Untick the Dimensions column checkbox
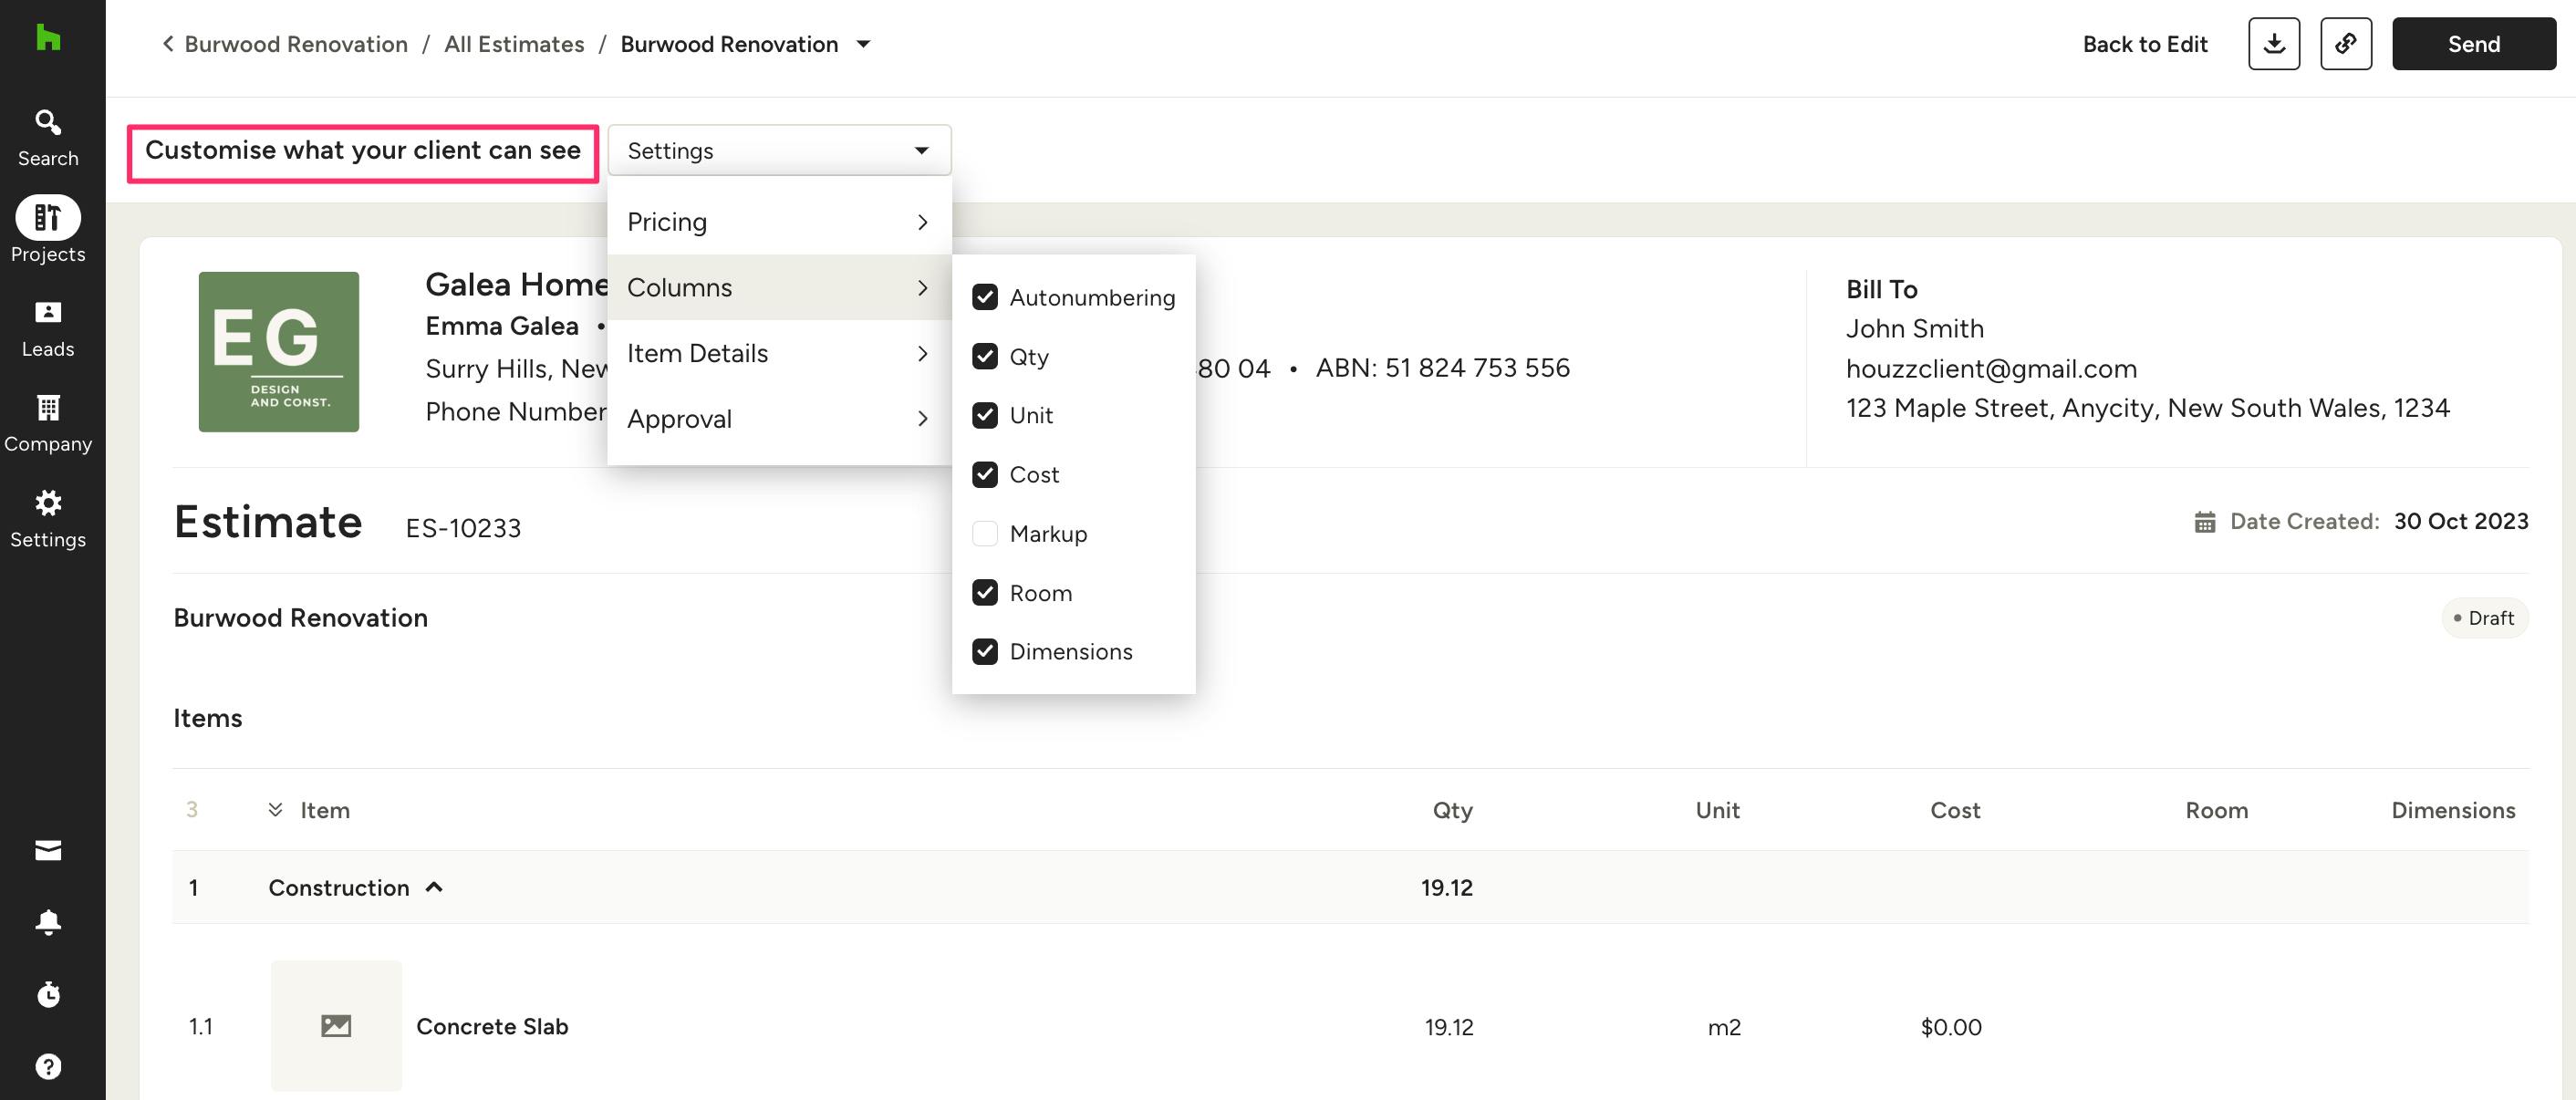Image resolution: width=2576 pixels, height=1100 pixels. 984,652
